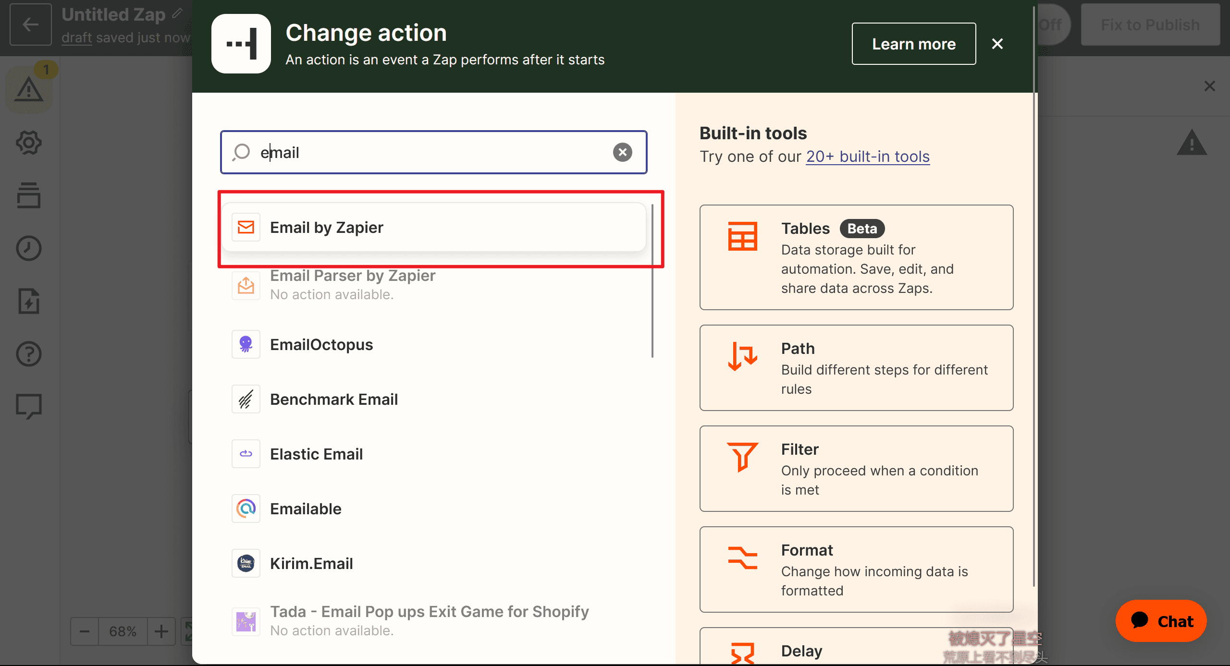
Task: Click the Tables grid icon
Action: pos(743,236)
